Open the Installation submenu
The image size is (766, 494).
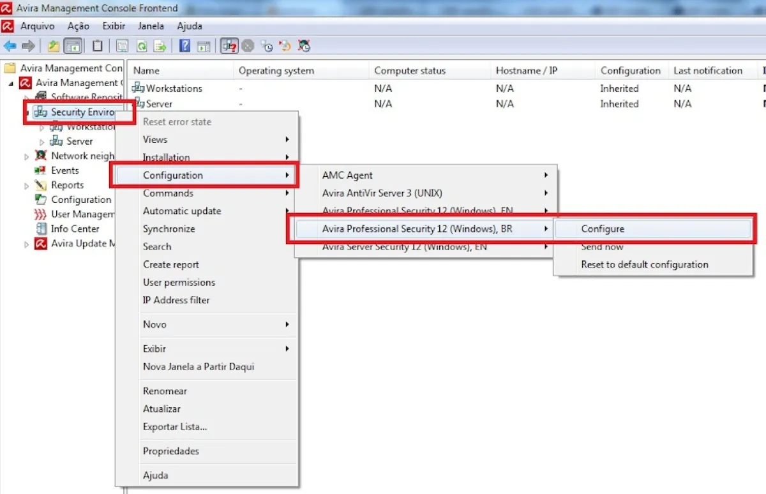pyautogui.click(x=207, y=157)
